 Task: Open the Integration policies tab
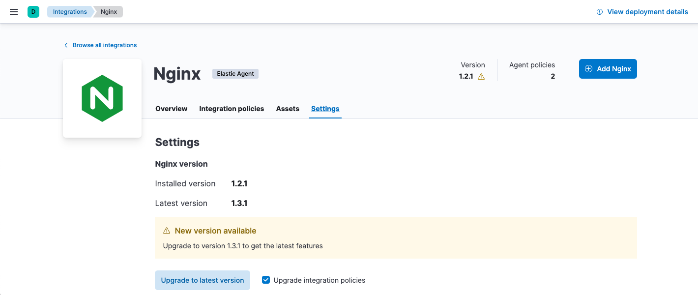click(x=232, y=109)
